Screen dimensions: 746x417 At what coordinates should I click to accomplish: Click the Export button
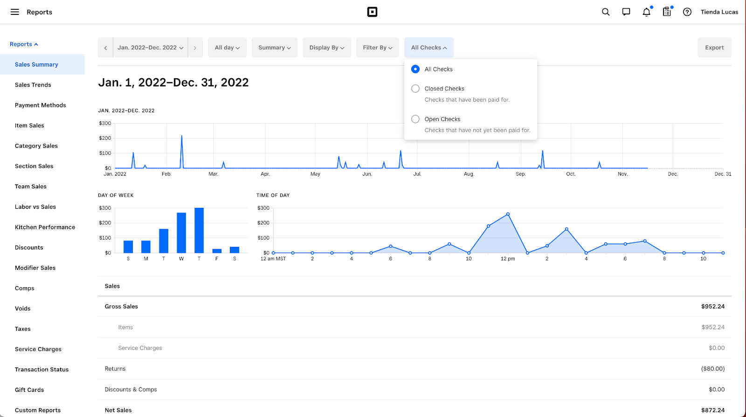714,48
